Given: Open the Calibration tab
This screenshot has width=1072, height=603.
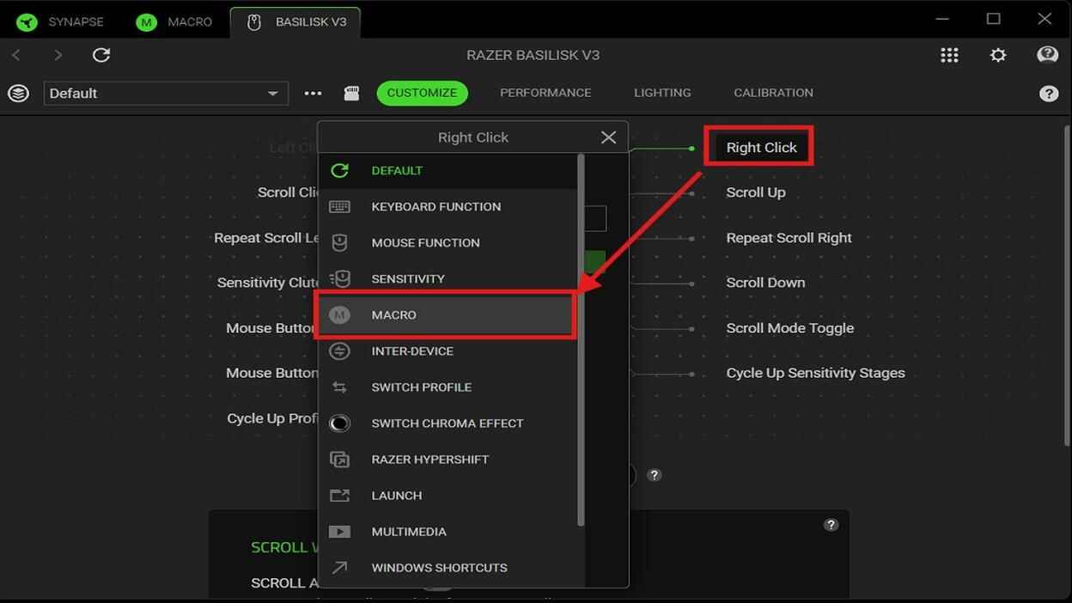Looking at the screenshot, I should pyautogui.click(x=773, y=93).
